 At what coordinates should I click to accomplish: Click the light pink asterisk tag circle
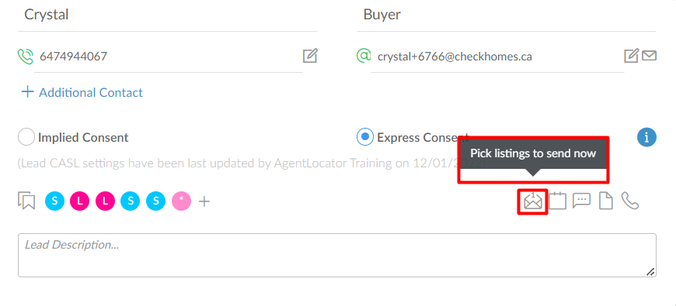point(182,201)
